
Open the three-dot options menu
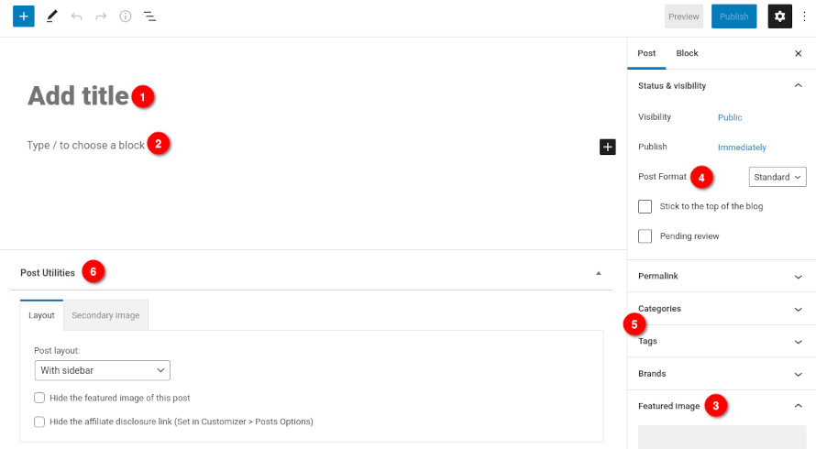coord(805,16)
